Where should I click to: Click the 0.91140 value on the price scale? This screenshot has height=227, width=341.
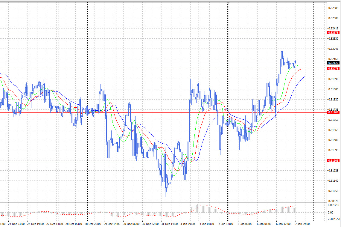[x=333, y=181]
